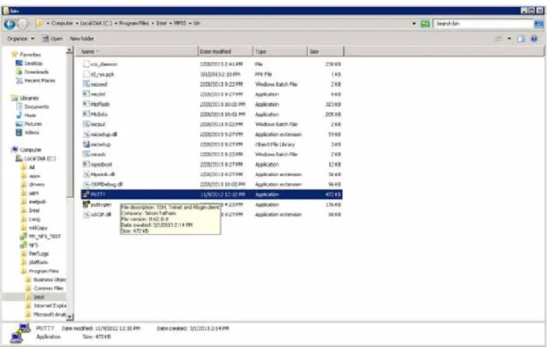Click the New folder toolbar button
Viewport: 547px width, 353px height.
(x=82, y=39)
